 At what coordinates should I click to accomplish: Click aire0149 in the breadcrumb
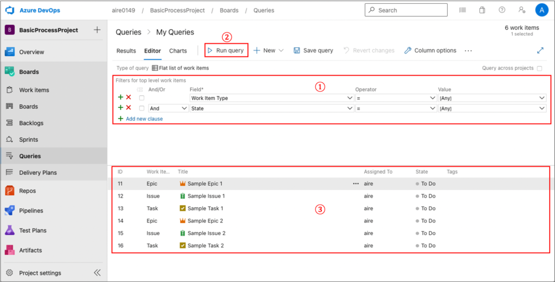[x=124, y=10]
